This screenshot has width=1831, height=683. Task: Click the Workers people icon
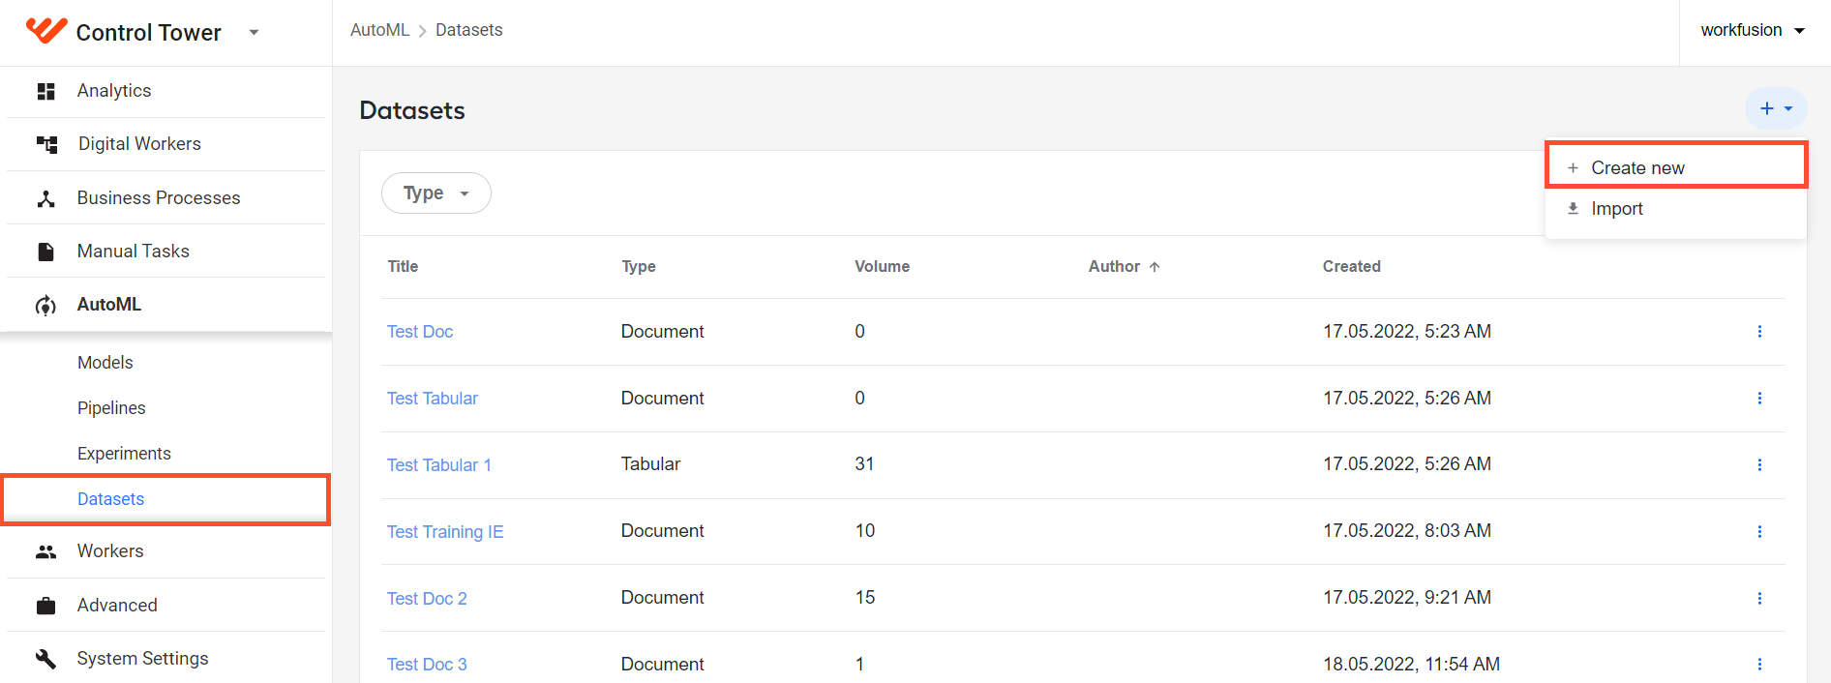(x=45, y=551)
